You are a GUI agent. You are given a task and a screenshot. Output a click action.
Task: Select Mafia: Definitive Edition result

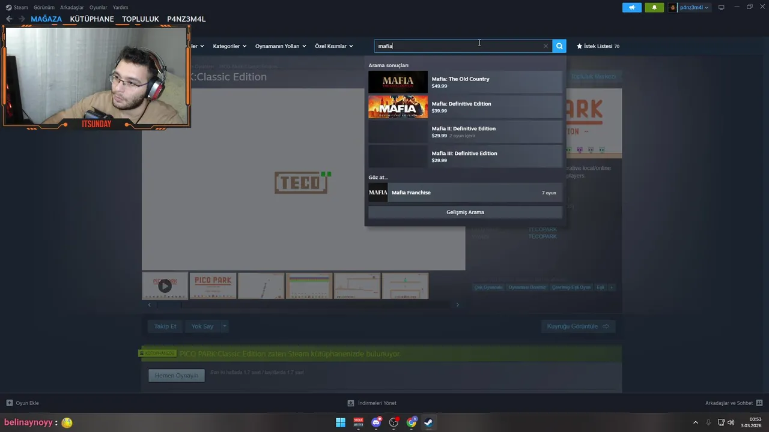pyautogui.click(x=465, y=107)
